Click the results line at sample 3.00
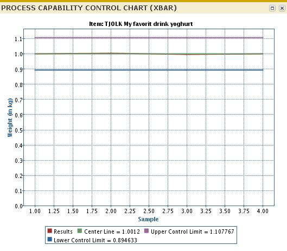287x251 pixels. click(187, 55)
